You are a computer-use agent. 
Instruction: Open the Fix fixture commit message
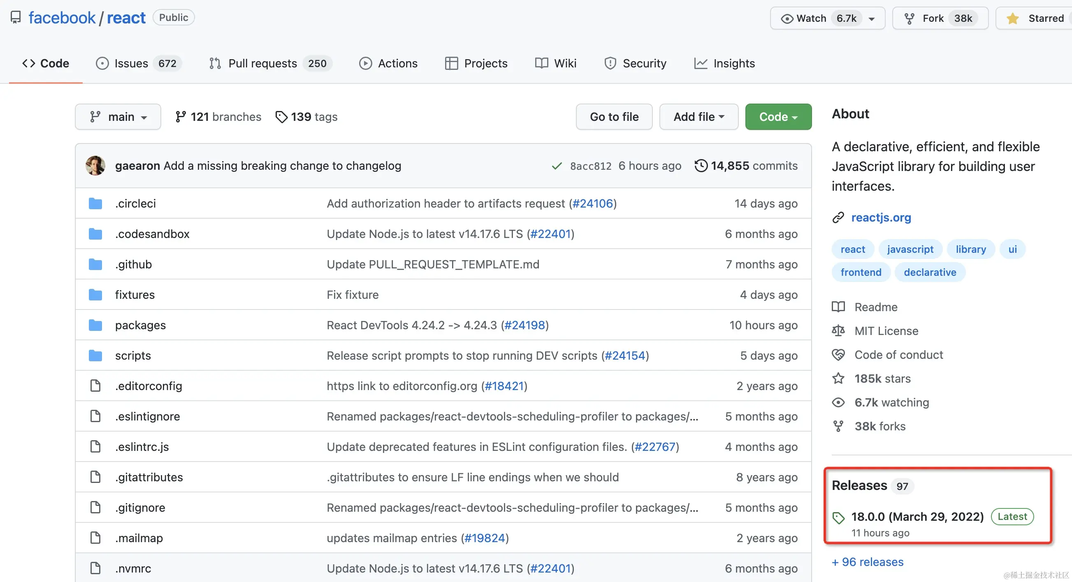(x=353, y=295)
